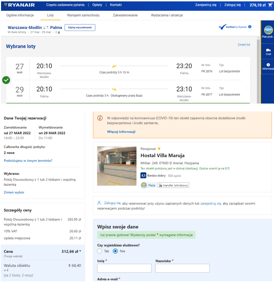The height and width of the screenshot is (282, 274).
Task: Click the Zmień lot link
Action: tap(244, 45)
